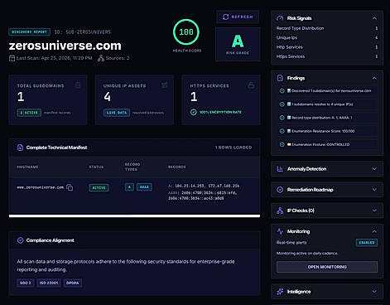Expand the Anomaly Detection panel
This screenshot has width=390, height=305.
coord(374,169)
